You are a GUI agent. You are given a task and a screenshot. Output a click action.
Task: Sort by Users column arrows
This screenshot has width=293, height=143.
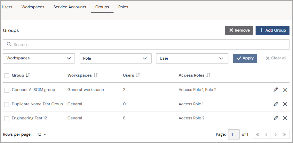[x=138, y=75]
